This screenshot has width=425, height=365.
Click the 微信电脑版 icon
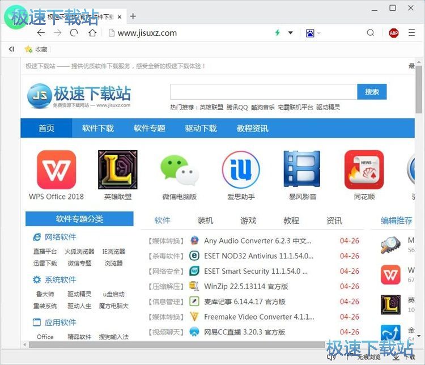click(x=179, y=169)
